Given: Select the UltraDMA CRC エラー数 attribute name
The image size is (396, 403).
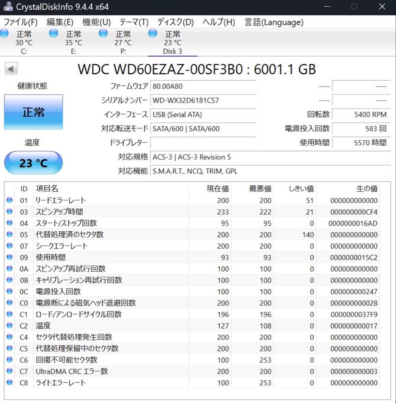Looking at the screenshot, I should pyautogui.click(x=71, y=371).
